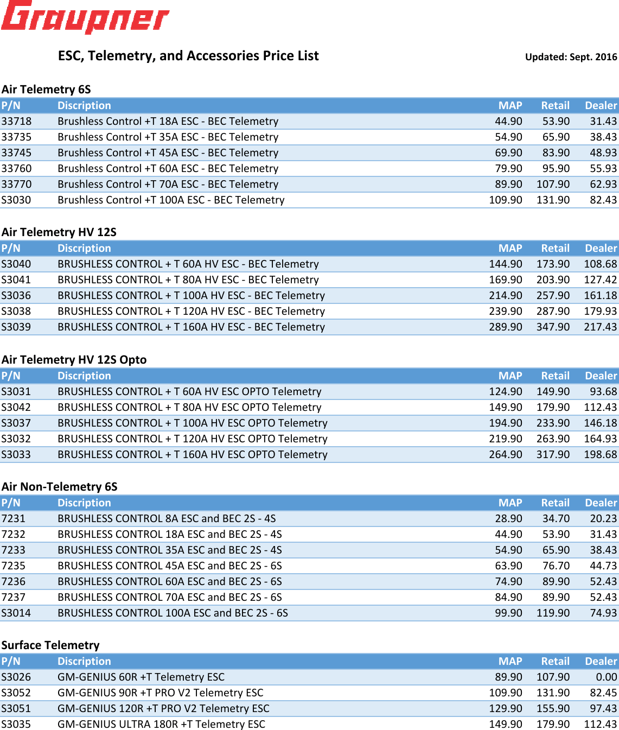Select the Retail header in HV 12S table
The width and height of the screenshot is (619, 730).
[x=556, y=248]
